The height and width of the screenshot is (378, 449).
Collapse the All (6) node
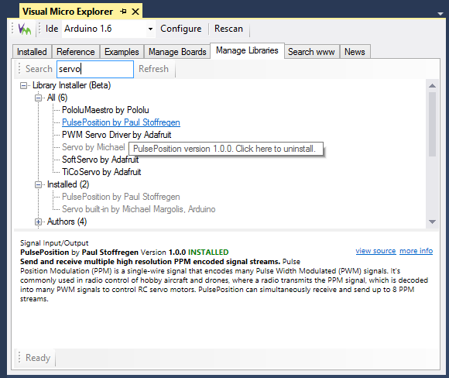pyautogui.click(x=38, y=98)
